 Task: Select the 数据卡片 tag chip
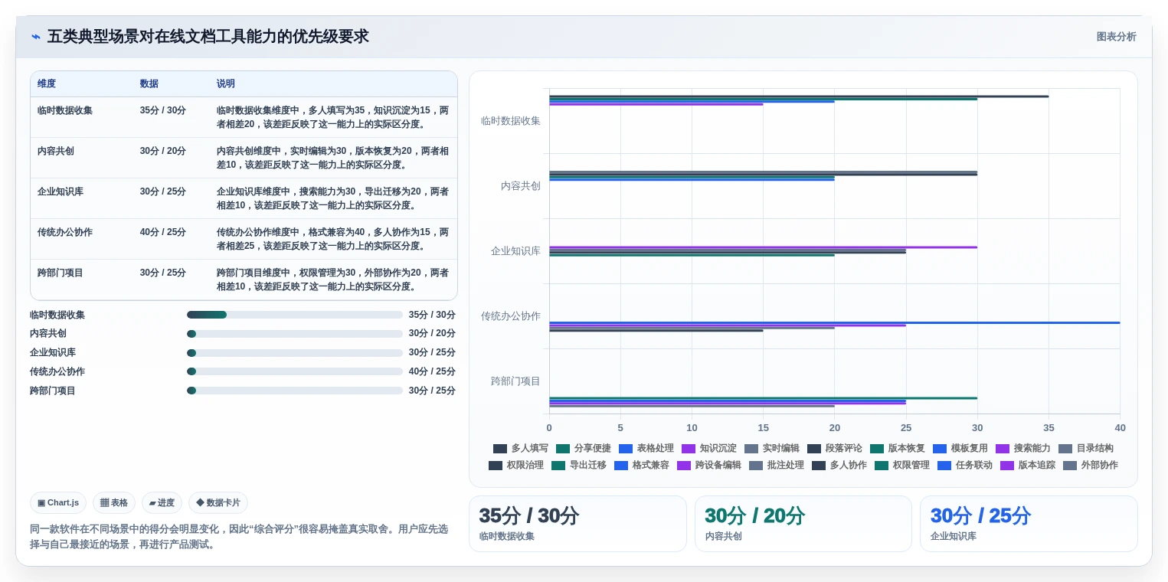[x=218, y=502]
